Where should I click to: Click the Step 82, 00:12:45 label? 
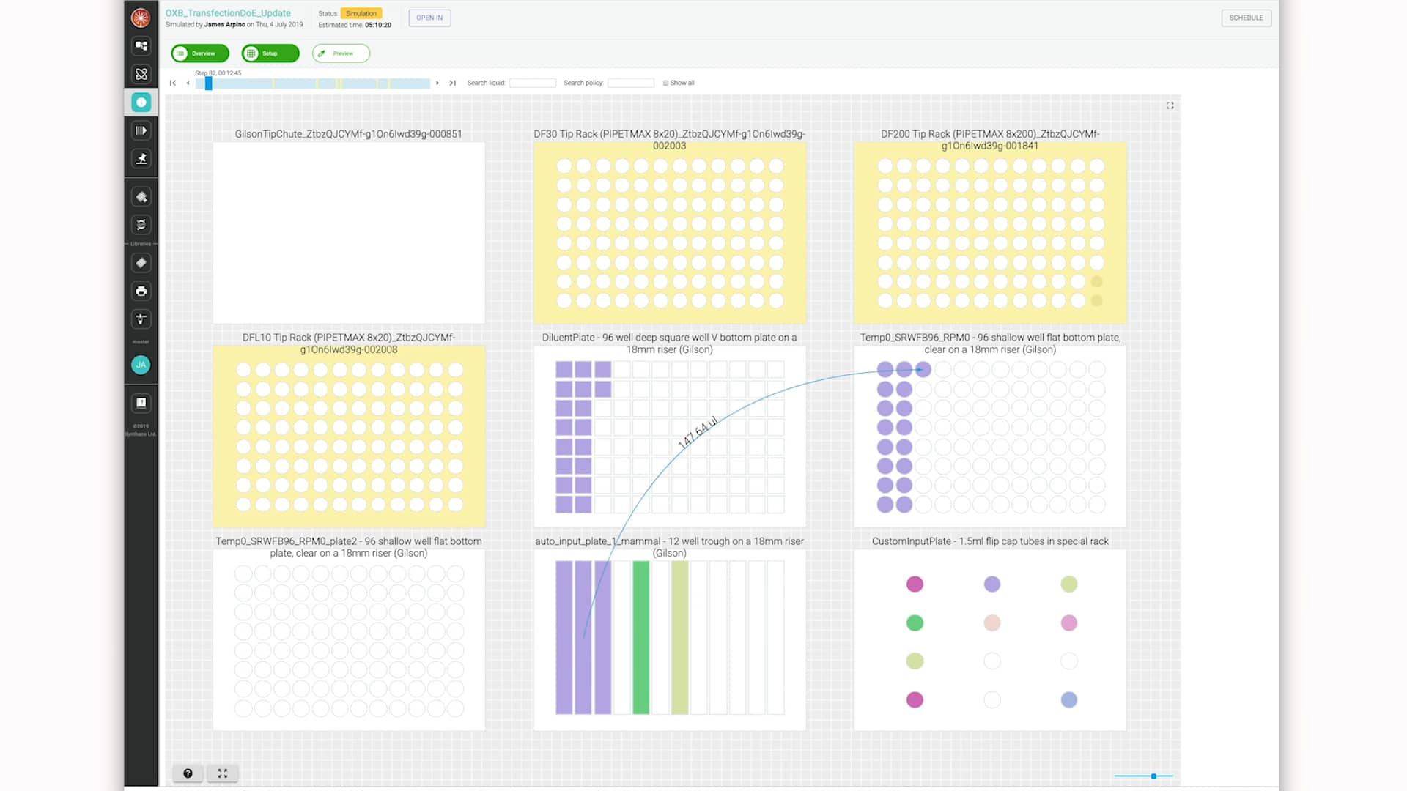click(x=218, y=73)
